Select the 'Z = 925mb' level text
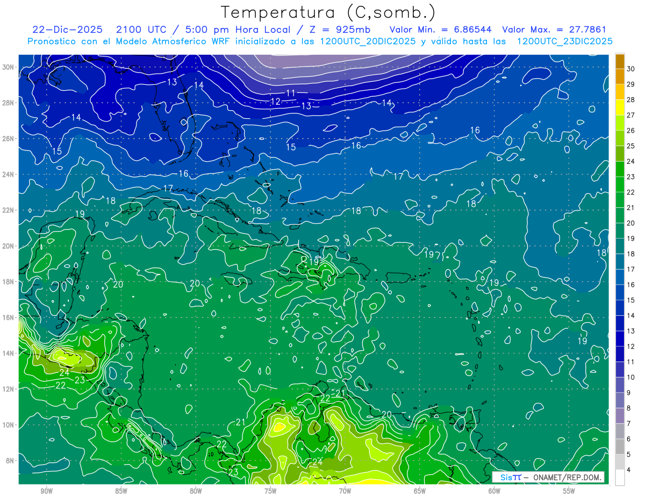 336,30
